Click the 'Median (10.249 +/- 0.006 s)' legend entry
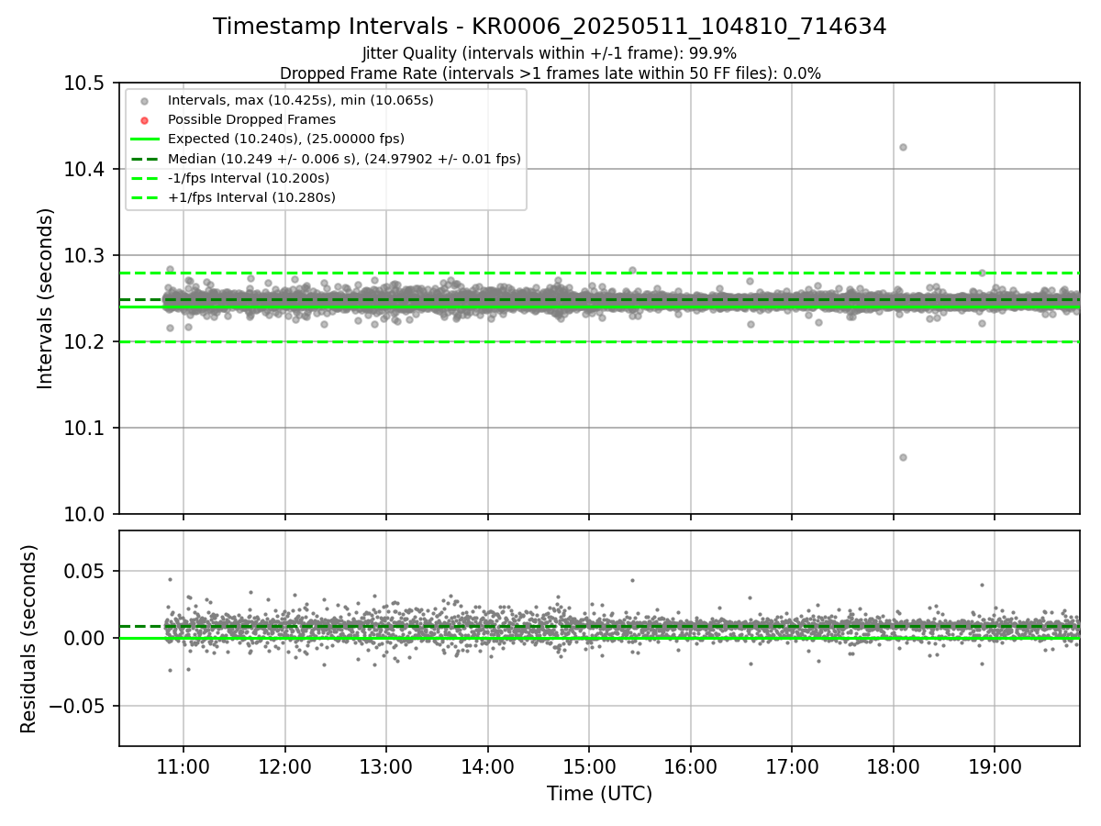The width and height of the screenshot is (1101, 826). coord(344,159)
